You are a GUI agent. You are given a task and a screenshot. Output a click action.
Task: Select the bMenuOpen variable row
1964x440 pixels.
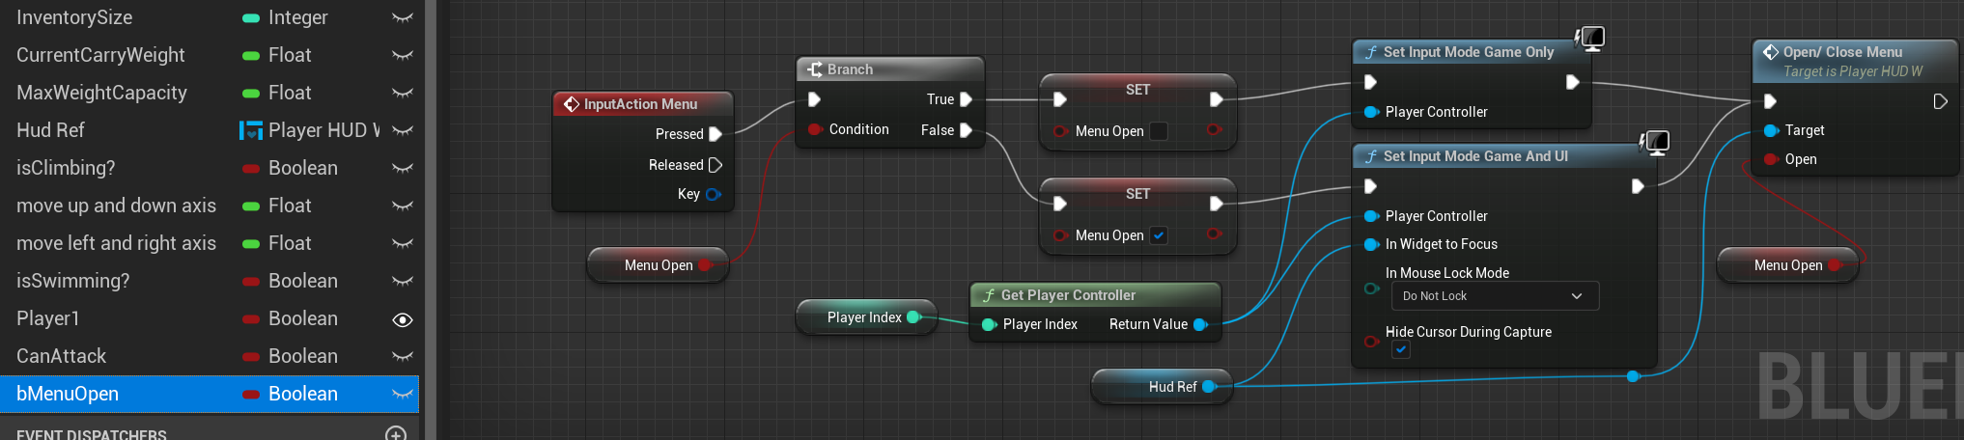click(210, 394)
